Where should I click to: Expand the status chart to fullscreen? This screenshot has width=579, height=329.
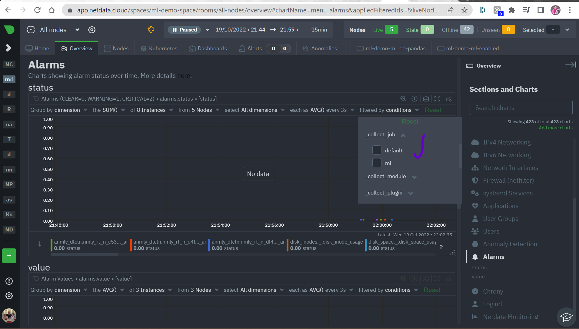click(x=437, y=98)
